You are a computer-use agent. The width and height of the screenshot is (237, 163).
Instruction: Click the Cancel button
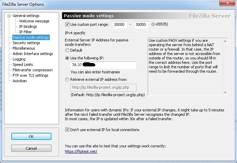(x=31, y=148)
